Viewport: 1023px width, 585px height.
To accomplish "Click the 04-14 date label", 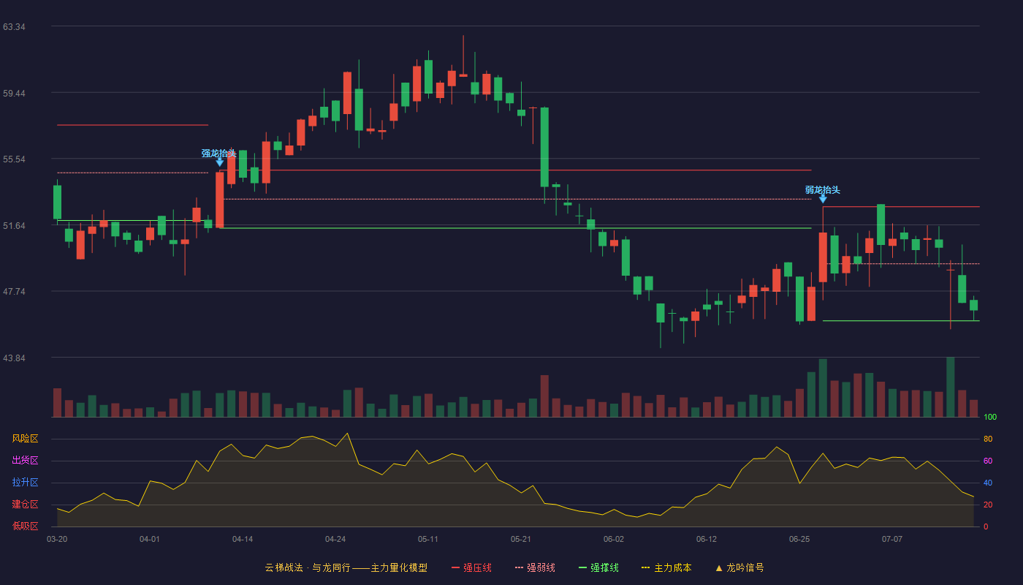I will point(243,539).
